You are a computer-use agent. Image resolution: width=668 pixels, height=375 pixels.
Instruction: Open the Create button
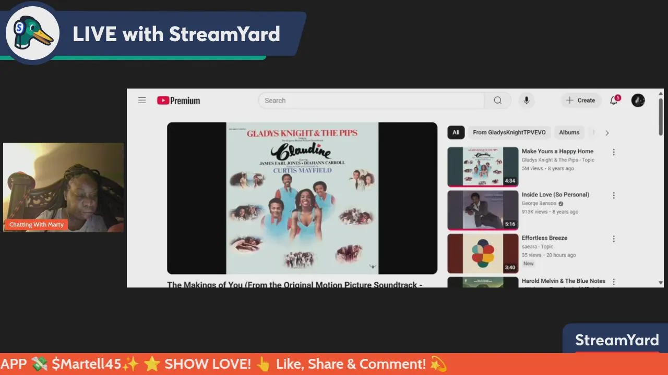click(x=581, y=101)
